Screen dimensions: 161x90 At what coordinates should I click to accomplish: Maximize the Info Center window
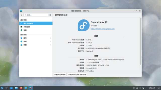coord(137,11)
